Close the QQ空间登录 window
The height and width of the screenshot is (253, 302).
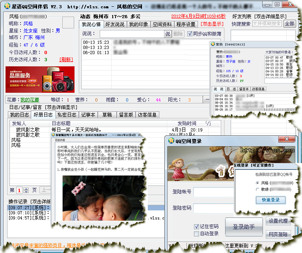point(287,139)
